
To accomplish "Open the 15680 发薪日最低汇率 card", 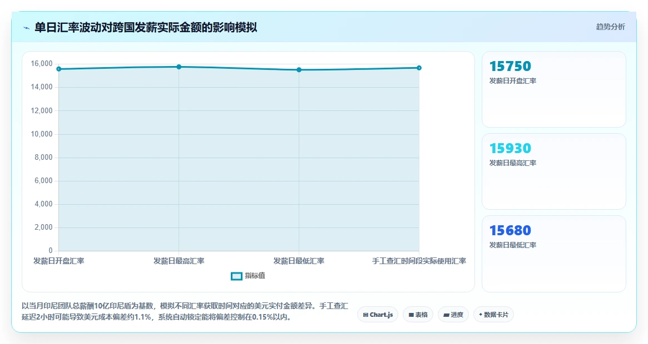I will click(x=554, y=254).
